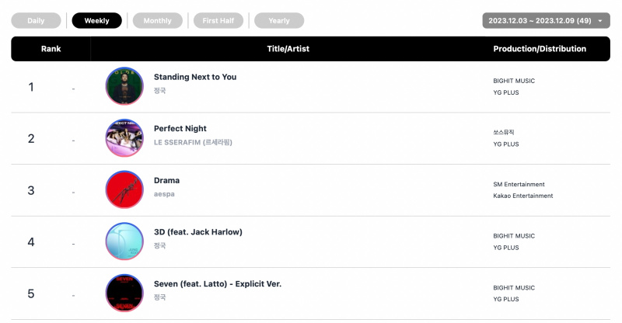Select the Weekly chart tab
This screenshot has width=622, height=323.
coord(96,21)
